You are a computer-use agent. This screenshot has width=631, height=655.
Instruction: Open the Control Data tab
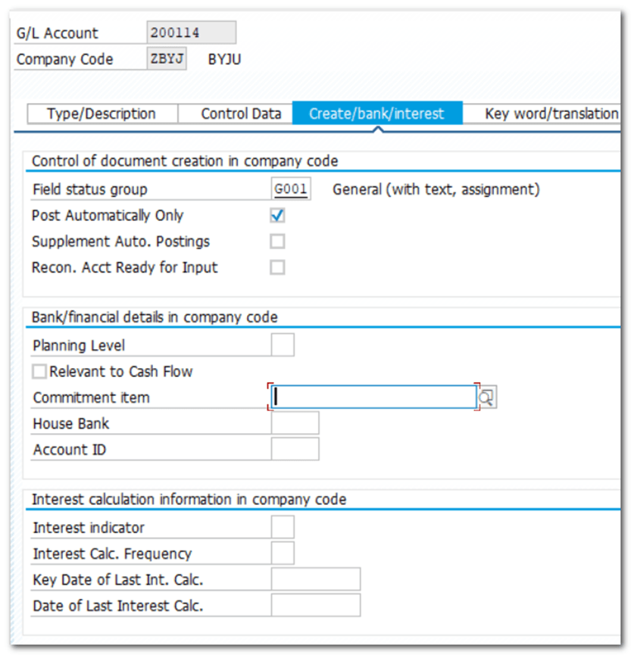240,114
